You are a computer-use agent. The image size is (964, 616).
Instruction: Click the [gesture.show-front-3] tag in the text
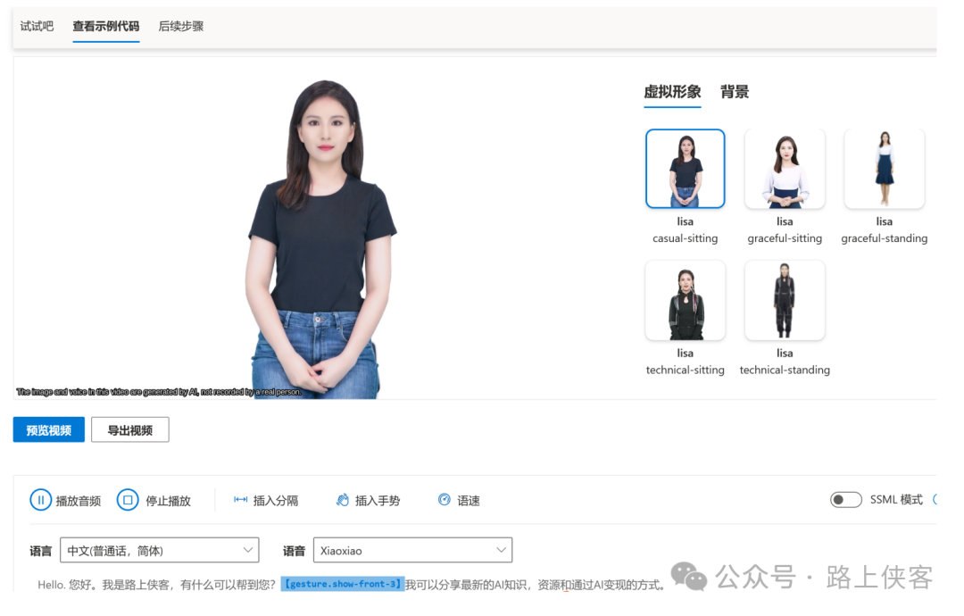pyautogui.click(x=343, y=584)
